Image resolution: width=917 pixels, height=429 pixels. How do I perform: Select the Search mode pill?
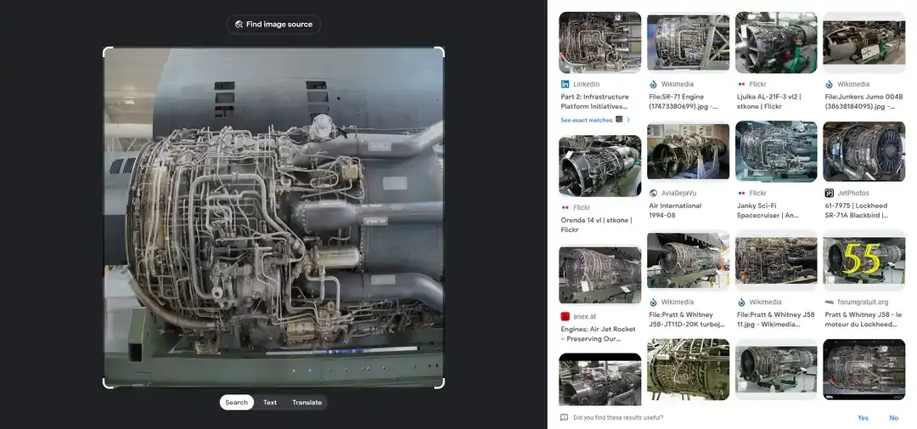[237, 403]
